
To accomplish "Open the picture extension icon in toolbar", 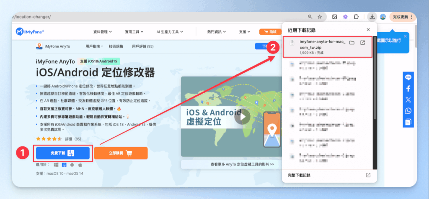I will tap(334, 17).
